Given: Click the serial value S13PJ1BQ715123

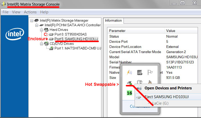Looking at the screenshot, I should pos(180,62).
